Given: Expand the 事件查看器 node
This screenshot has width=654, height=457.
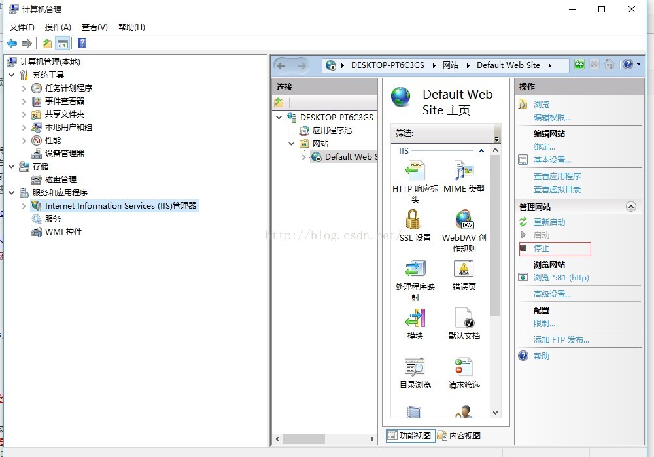Looking at the screenshot, I should pos(24,101).
